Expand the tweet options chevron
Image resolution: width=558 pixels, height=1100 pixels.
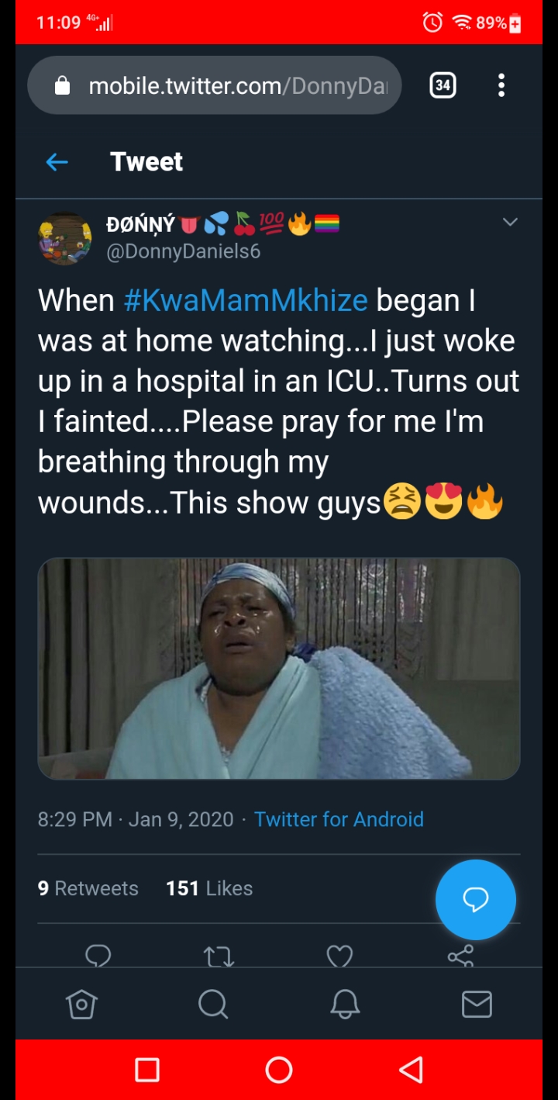click(509, 223)
